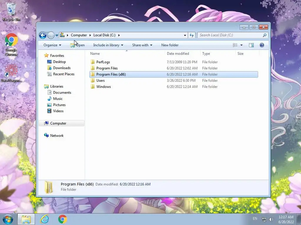Sort by the Type column header

click(218, 54)
